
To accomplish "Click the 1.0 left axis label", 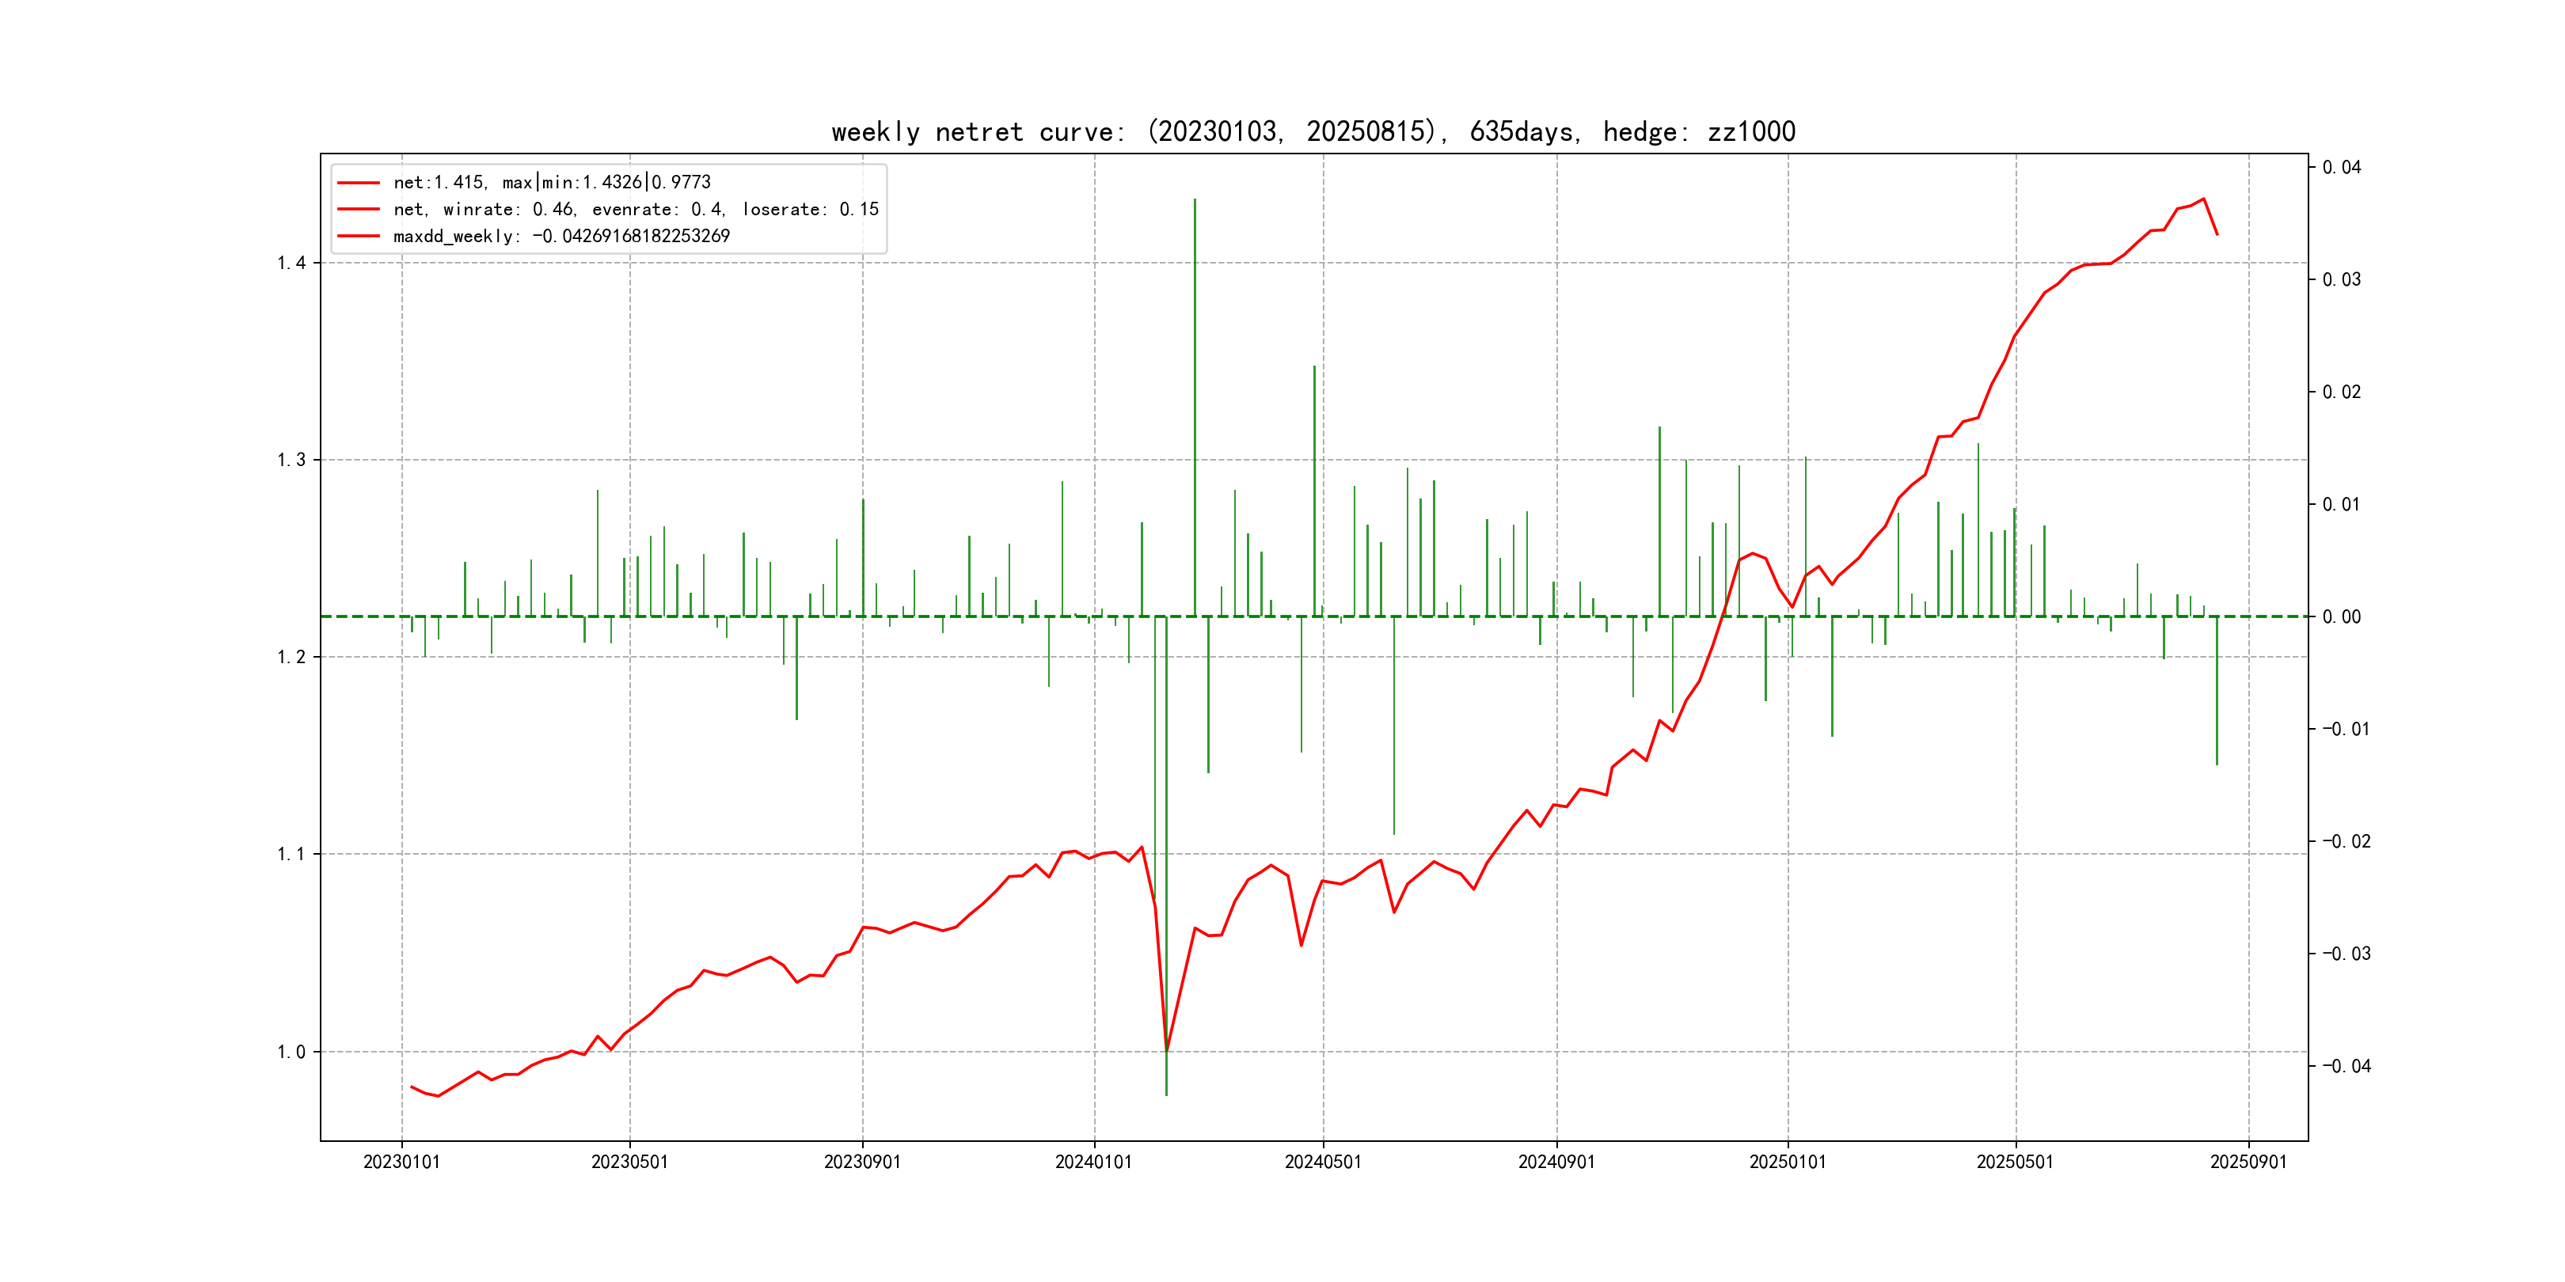I will pyautogui.click(x=291, y=1052).
